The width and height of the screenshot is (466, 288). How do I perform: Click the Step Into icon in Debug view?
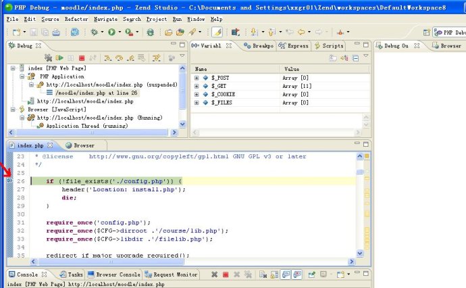107,57
